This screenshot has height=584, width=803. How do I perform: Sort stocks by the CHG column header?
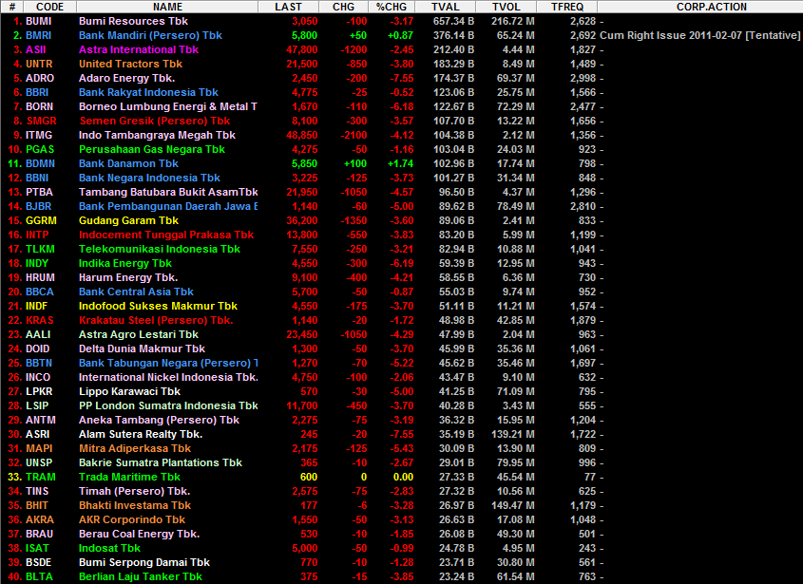(x=344, y=7)
